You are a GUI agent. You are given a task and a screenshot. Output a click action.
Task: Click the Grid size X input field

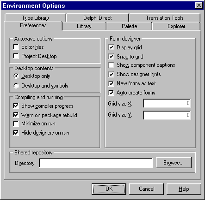(167, 103)
